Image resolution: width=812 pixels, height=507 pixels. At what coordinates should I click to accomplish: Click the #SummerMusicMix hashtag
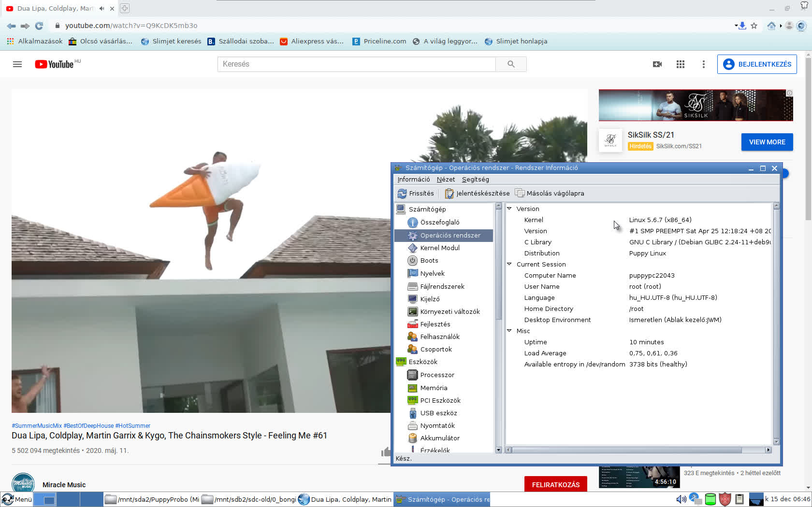pyautogui.click(x=37, y=426)
